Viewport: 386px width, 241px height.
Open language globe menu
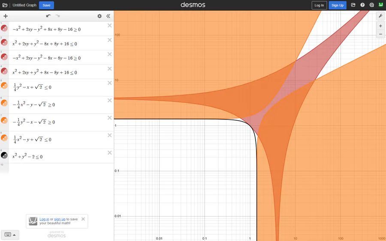372,5
